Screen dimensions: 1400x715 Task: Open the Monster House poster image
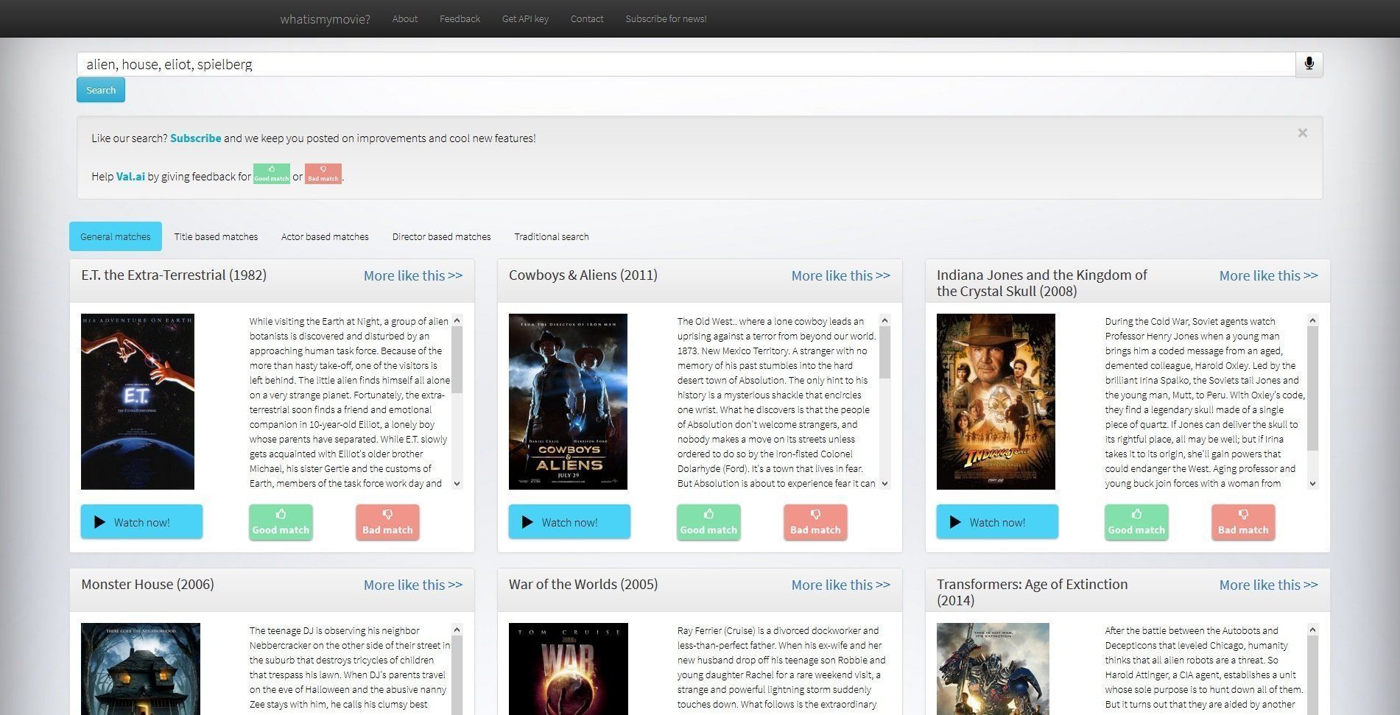pyautogui.click(x=141, y=669)
